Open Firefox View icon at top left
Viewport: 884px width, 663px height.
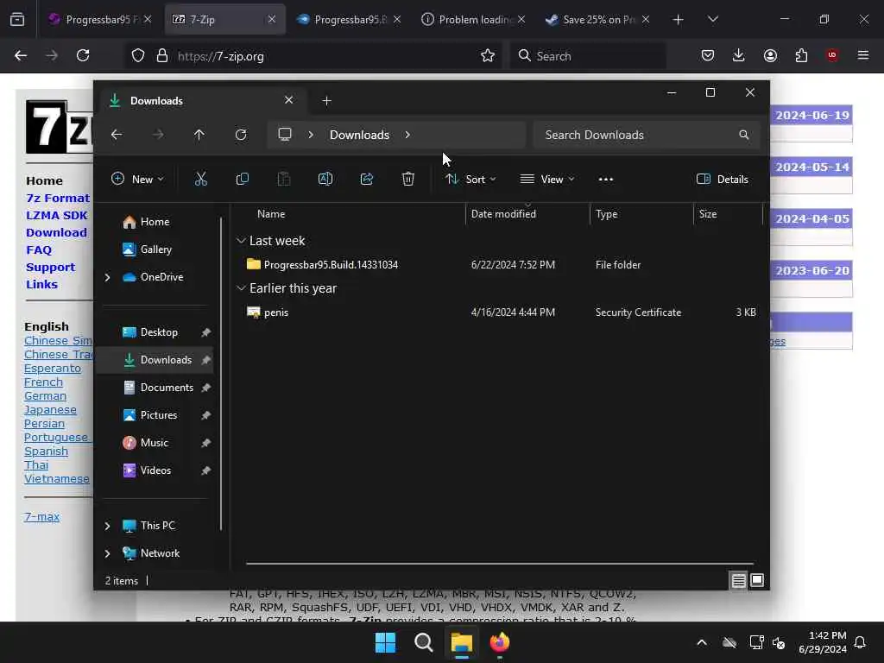[17, 20]
